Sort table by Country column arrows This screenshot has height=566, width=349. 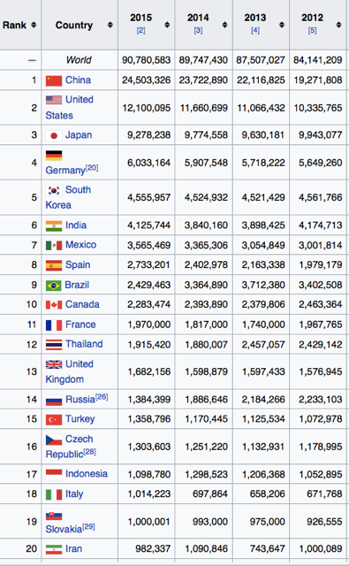point(110,25)
